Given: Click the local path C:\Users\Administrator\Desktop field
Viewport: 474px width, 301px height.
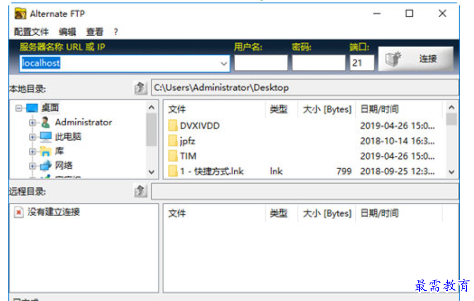Looking at the screenshot, I should [305, 88].
